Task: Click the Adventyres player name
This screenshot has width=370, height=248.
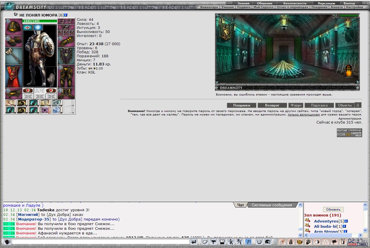Action: [x=326, y=221]
